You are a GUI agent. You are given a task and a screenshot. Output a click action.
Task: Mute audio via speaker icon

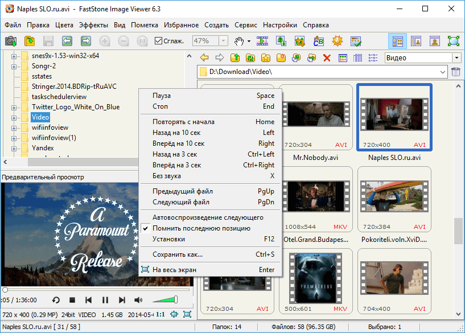pos(138,300)
